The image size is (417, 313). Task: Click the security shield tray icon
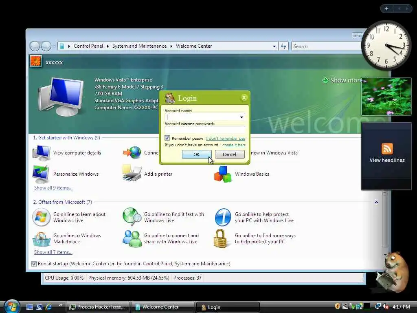338,306
